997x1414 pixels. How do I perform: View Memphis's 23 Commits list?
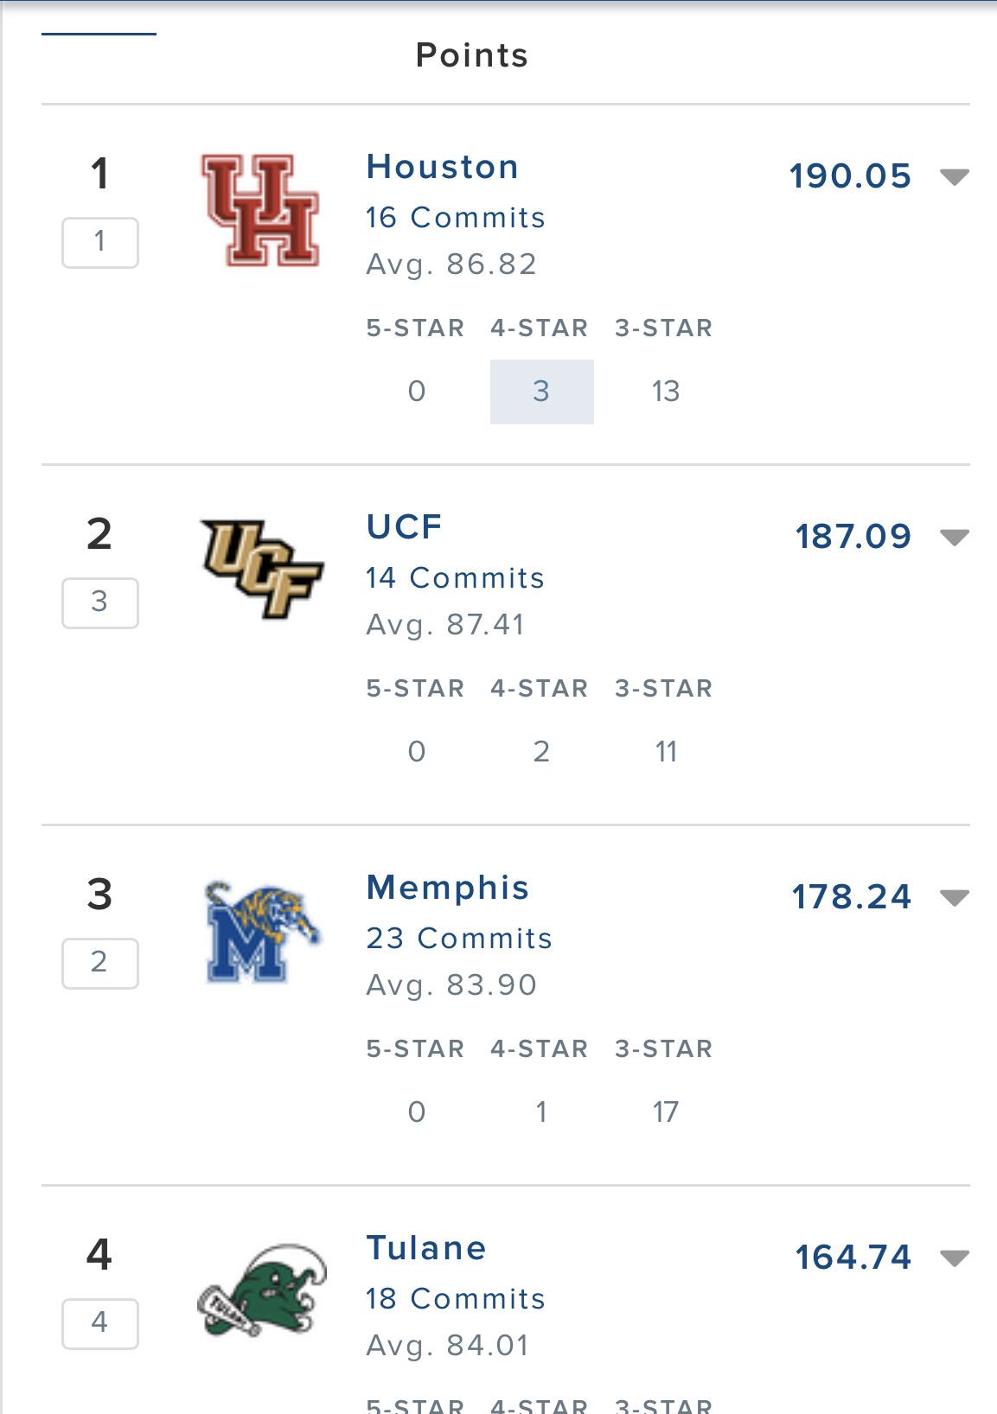point(458,938)
